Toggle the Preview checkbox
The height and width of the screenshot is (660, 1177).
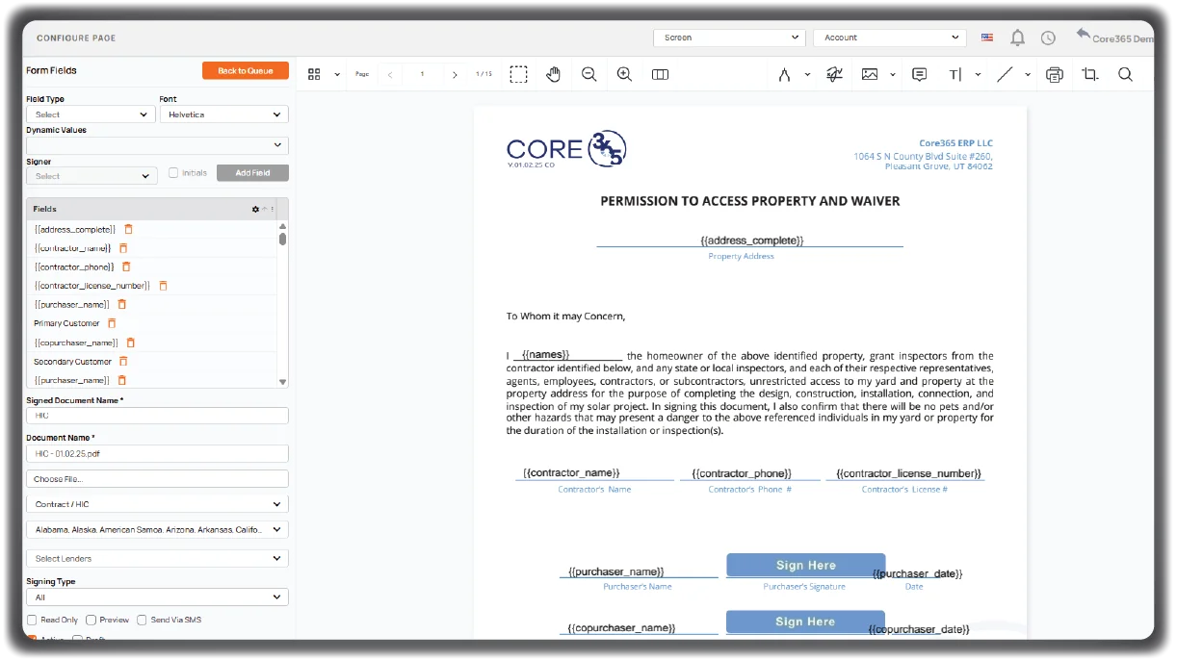91,620
